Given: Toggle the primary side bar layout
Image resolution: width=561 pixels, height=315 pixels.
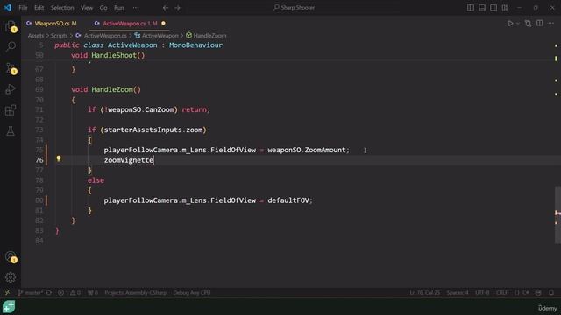Looking at the screenshot, I should click(x=471, y=8).
